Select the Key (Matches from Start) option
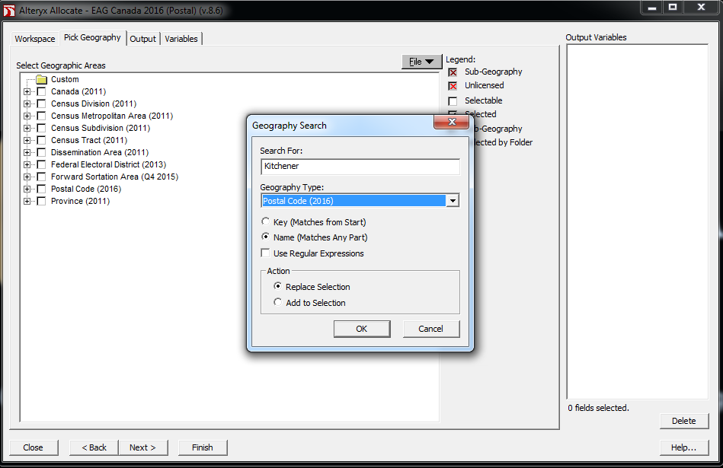 (x=265, y=221)
